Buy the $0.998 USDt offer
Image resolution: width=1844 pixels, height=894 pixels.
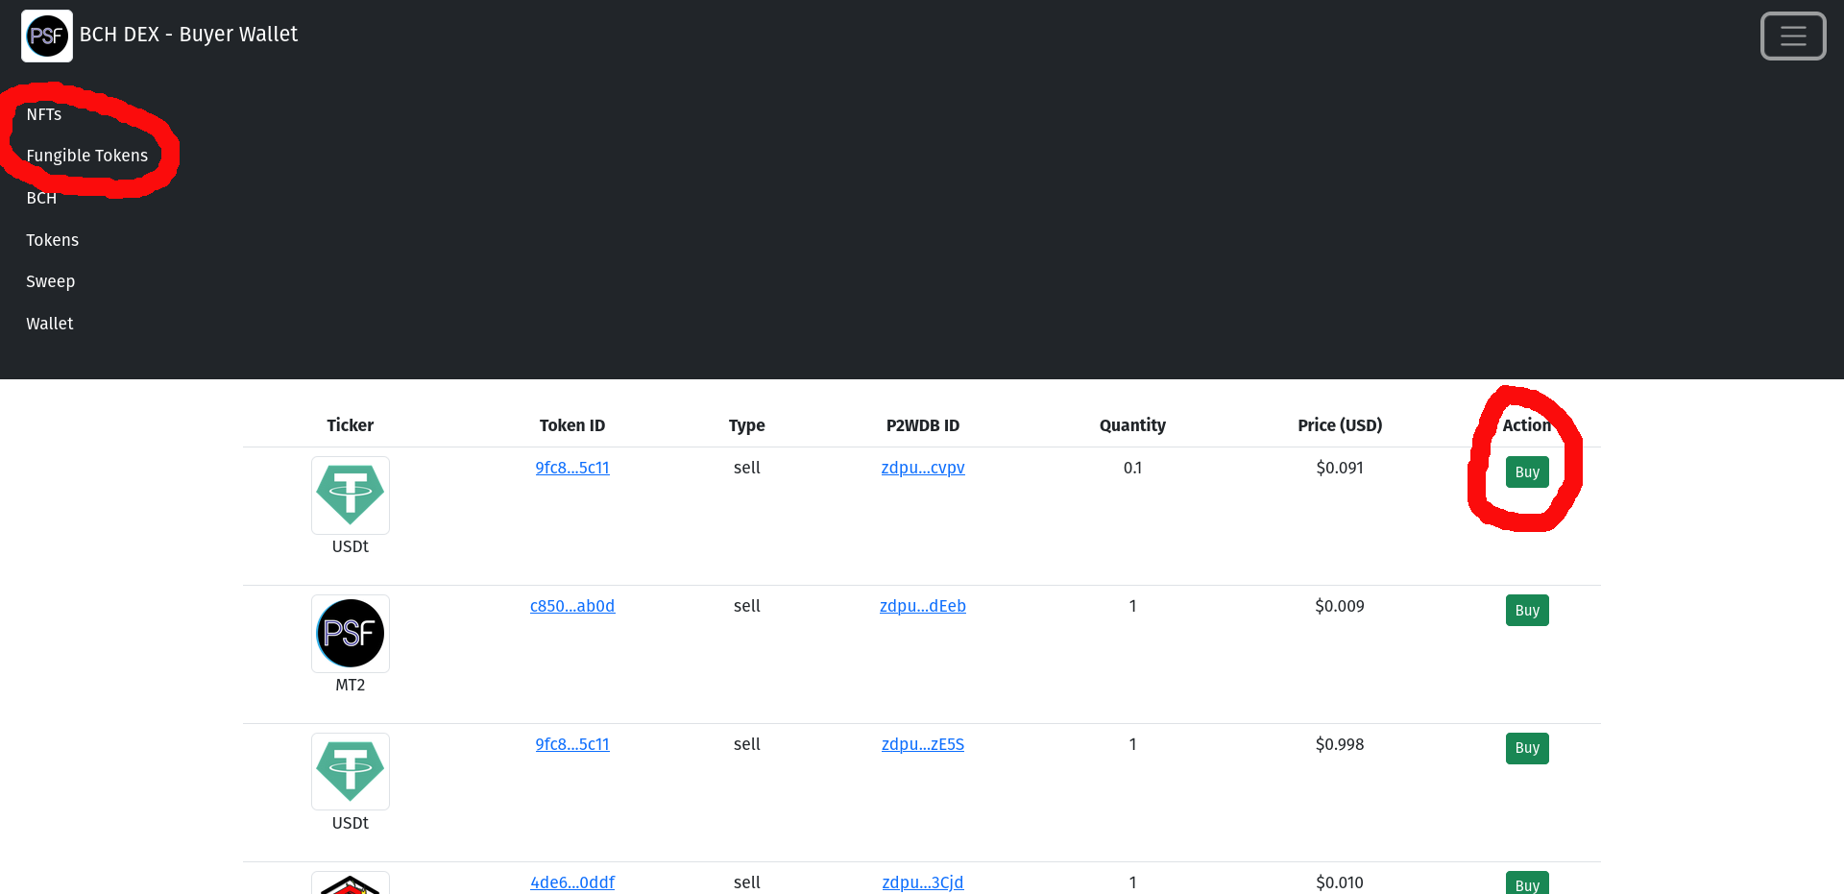point(1527,748)
